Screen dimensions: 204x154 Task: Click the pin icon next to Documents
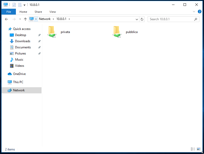point(39,47)
